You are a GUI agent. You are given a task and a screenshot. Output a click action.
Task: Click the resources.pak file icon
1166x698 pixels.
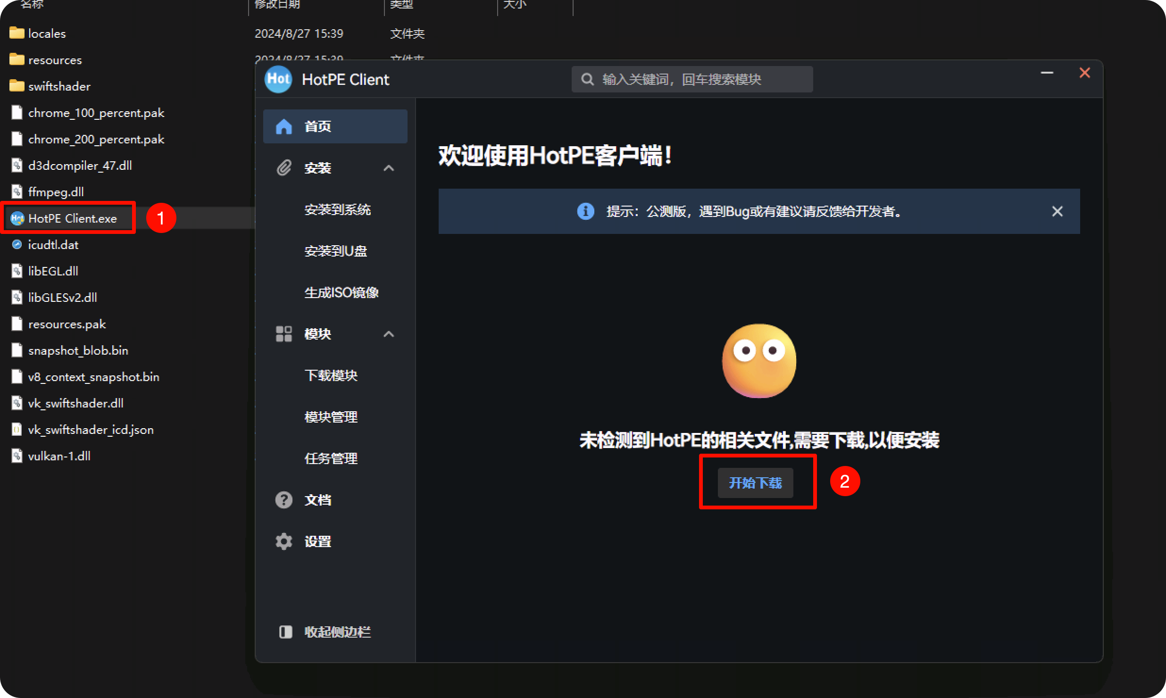[x=17, y=324]
